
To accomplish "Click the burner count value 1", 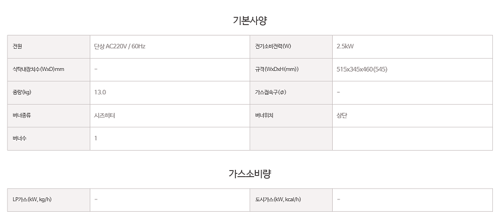I will (96, 138).
